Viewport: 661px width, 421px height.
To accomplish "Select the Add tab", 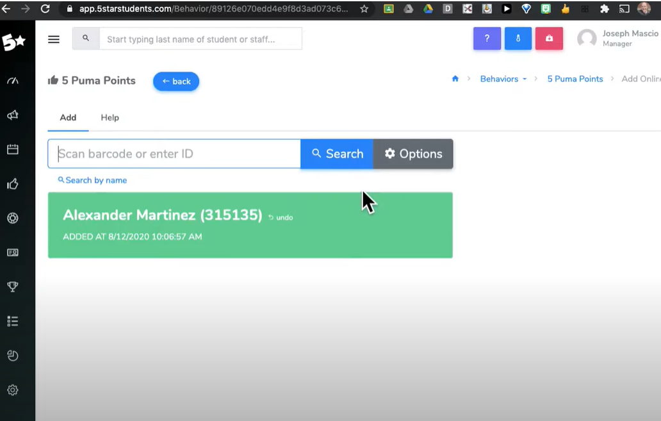I will tap(68, 117).
